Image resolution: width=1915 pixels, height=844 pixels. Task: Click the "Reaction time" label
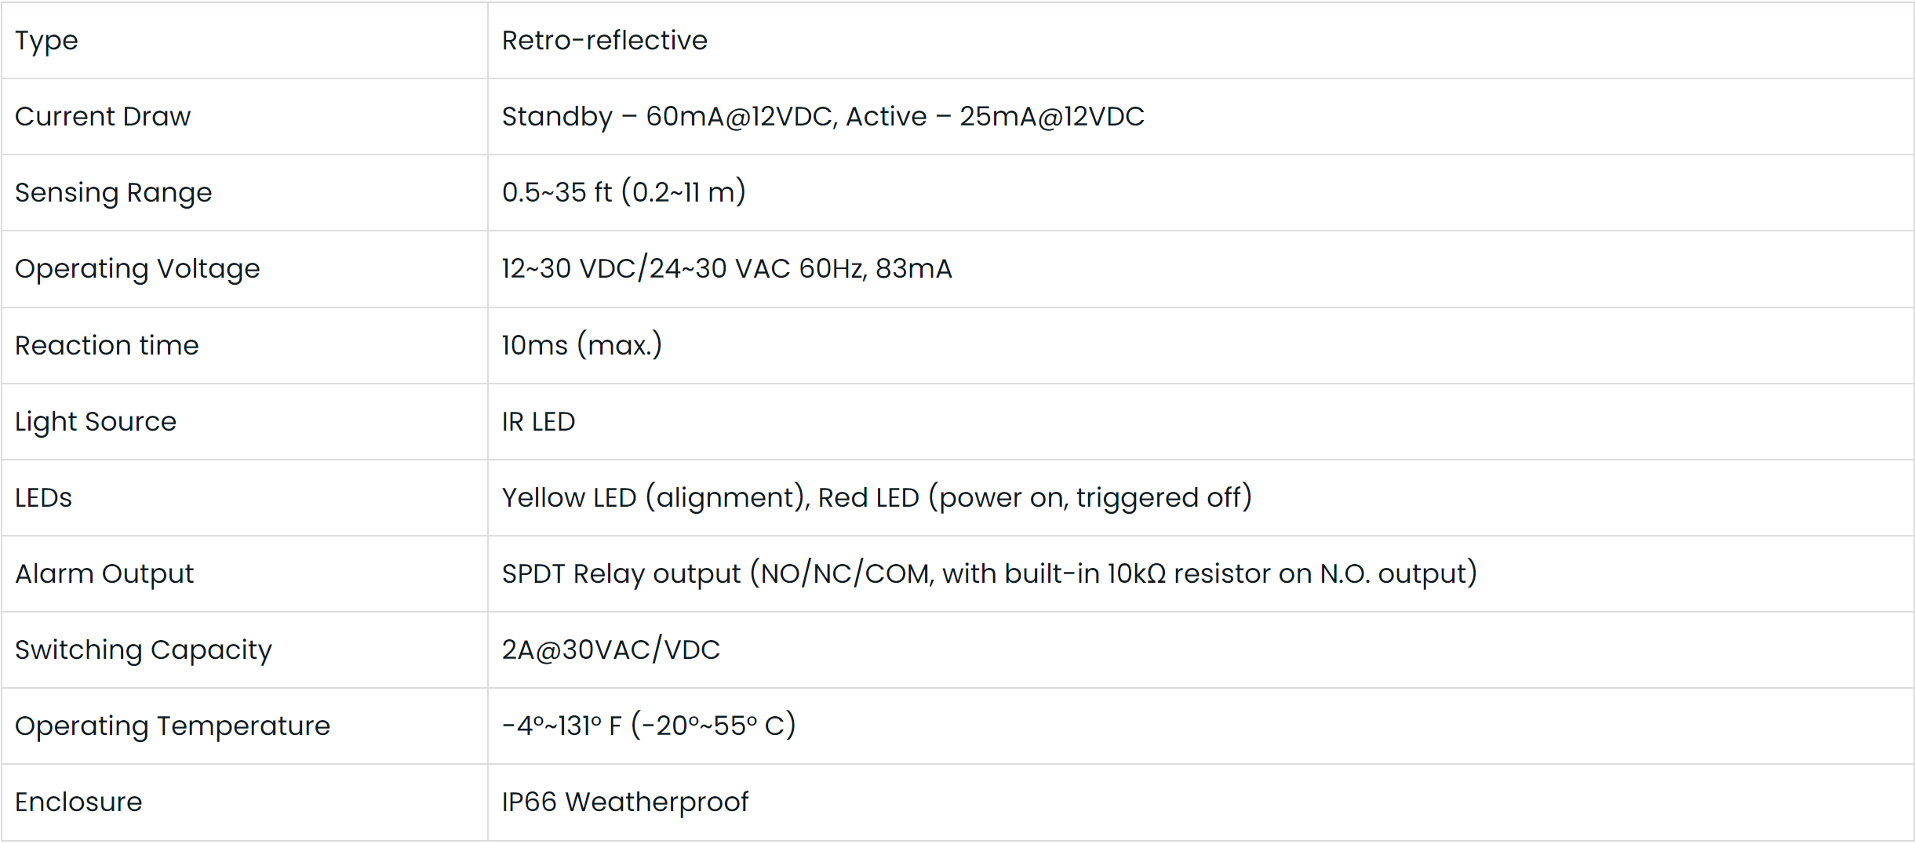[x=107, y=346]
